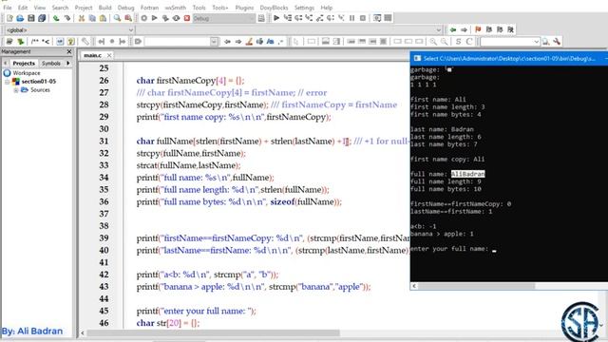Click the Build and run icon

[165, 18]
